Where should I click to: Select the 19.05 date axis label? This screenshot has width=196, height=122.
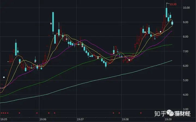(x=4, y=119)
